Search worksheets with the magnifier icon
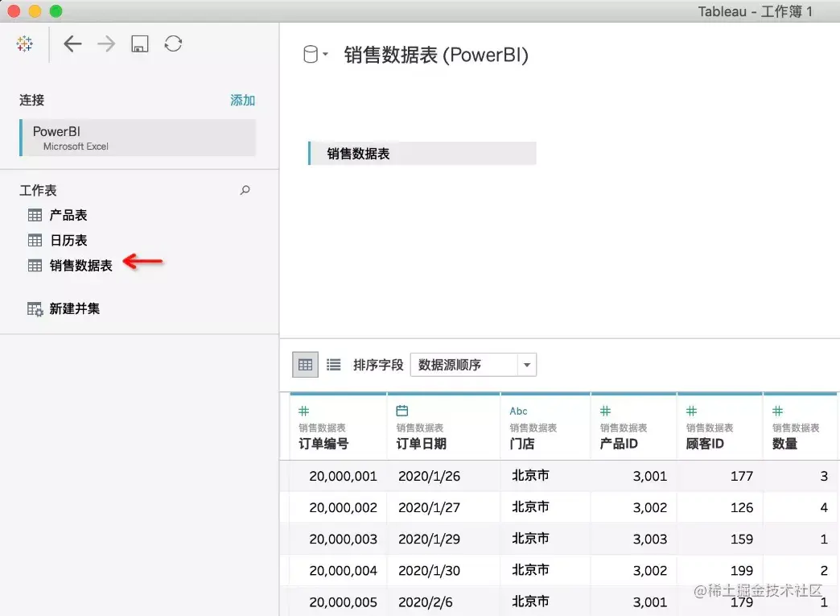Viewport: 840px width, 616px height. click(245, 190)
